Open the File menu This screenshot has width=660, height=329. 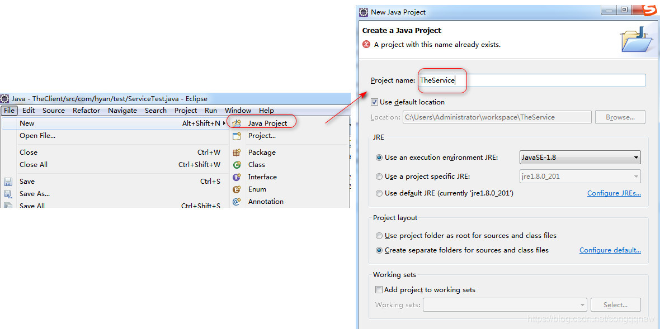[10, 111]
